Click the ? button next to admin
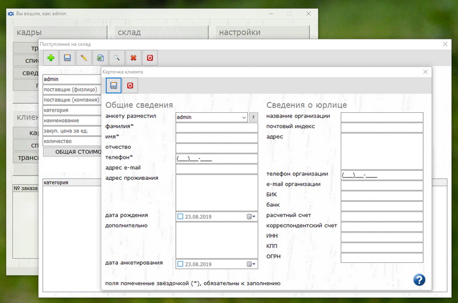 click(253, 117)
